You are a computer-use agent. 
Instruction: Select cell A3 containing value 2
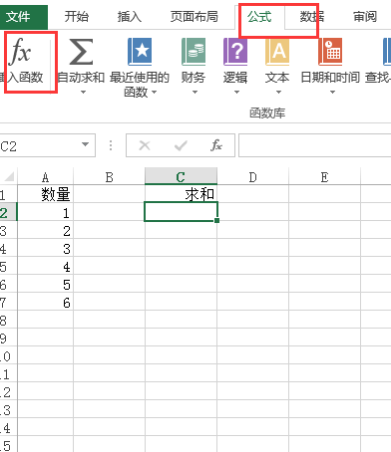[x=45, y=230]
